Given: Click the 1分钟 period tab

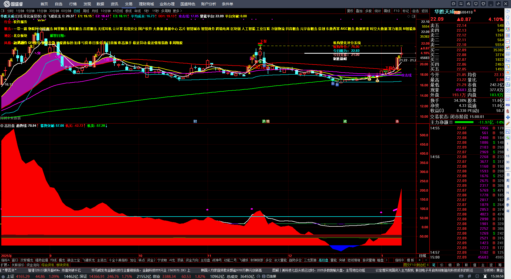Looking at the screenshot, I should (20, 11).
